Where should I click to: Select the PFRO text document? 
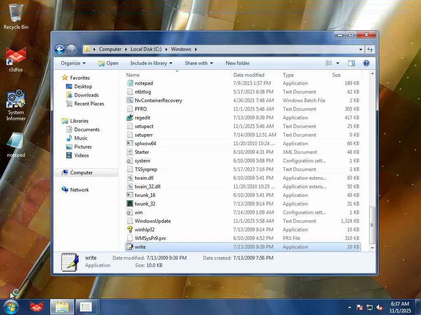tap(243, 109)
